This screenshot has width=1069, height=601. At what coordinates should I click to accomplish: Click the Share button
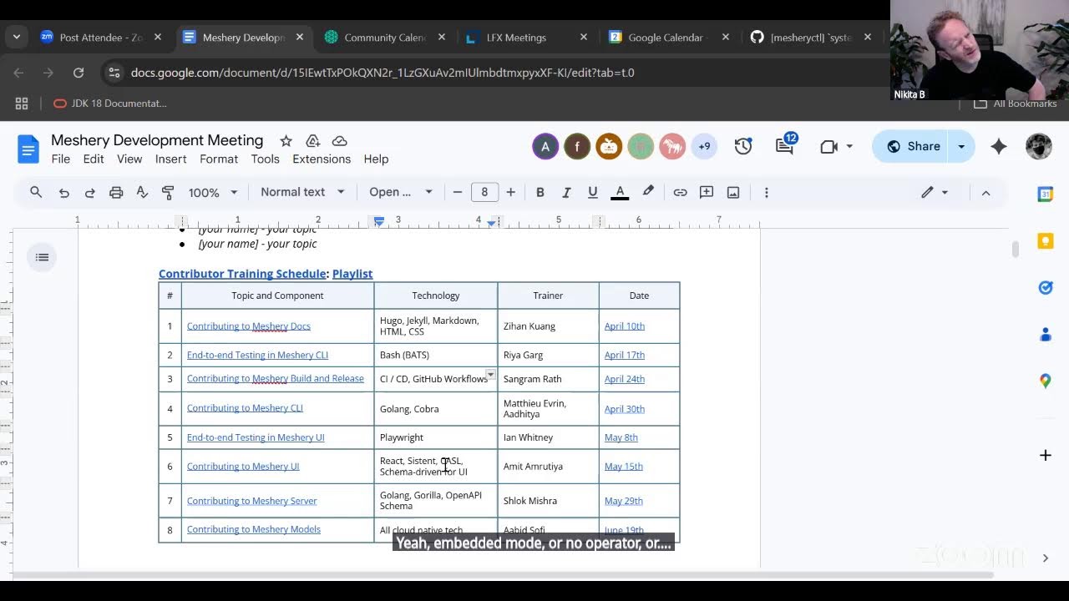coord(913,146)
